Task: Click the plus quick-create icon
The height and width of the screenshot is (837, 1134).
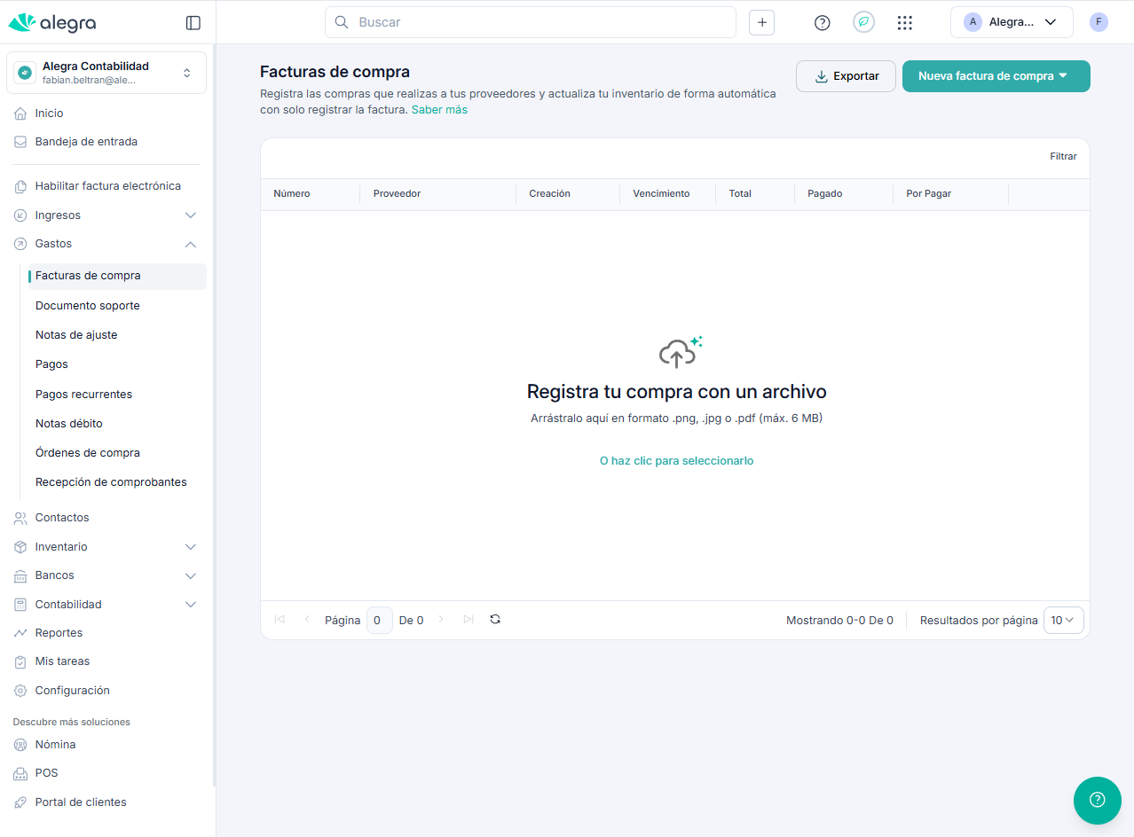Action: coord(761,23)
